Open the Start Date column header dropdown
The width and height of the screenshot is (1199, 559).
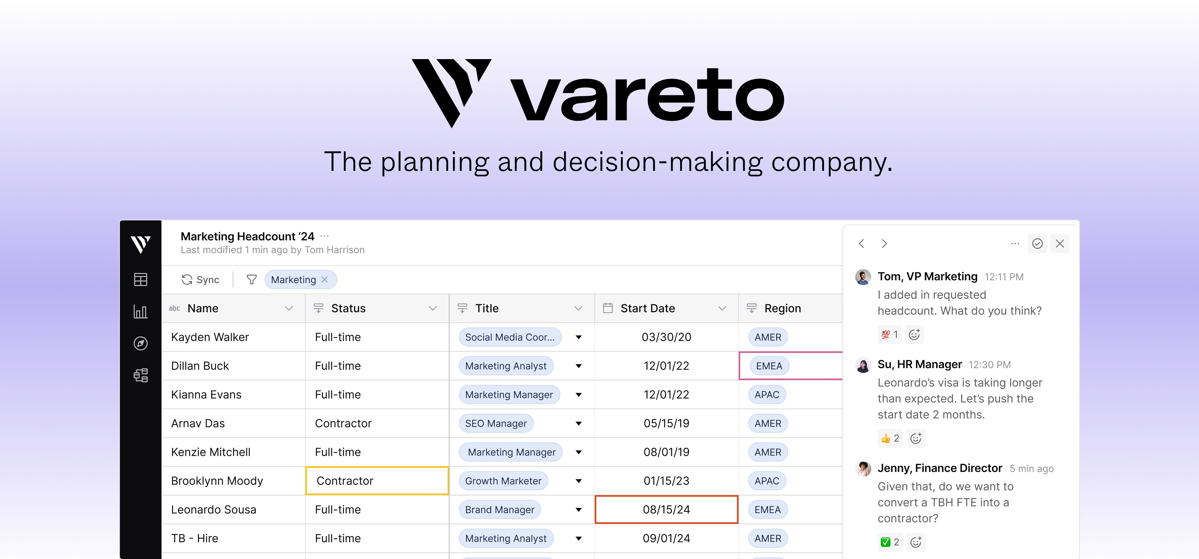coord(722,308)
